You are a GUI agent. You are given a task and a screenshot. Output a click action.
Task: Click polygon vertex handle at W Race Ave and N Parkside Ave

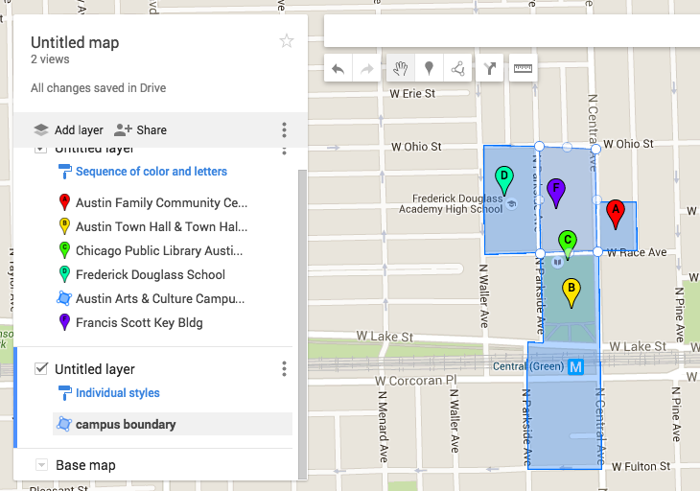point(540,253)
